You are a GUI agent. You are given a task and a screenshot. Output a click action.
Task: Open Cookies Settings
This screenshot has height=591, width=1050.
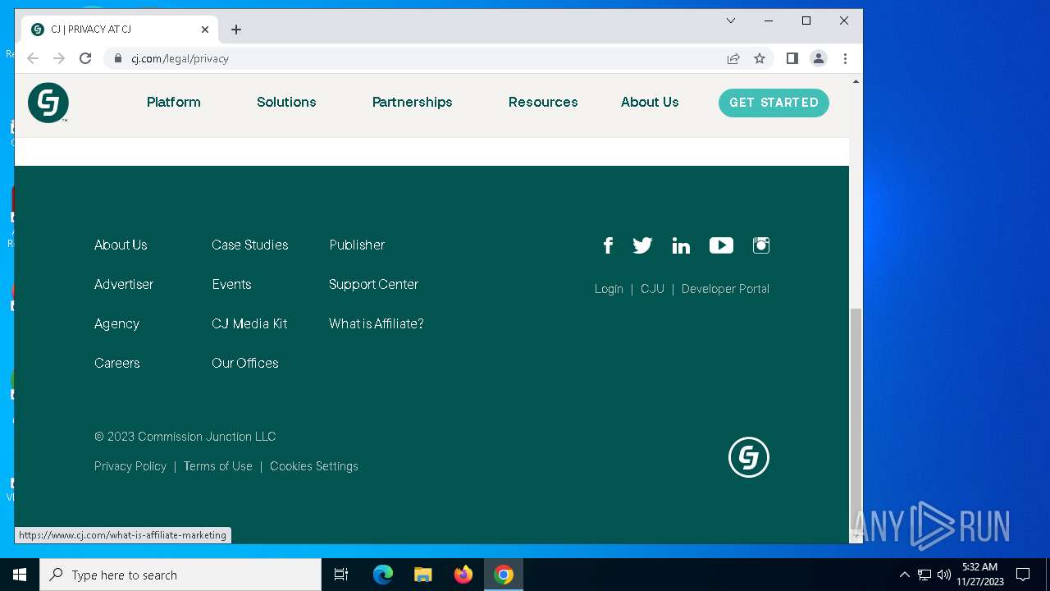(314, 466)
